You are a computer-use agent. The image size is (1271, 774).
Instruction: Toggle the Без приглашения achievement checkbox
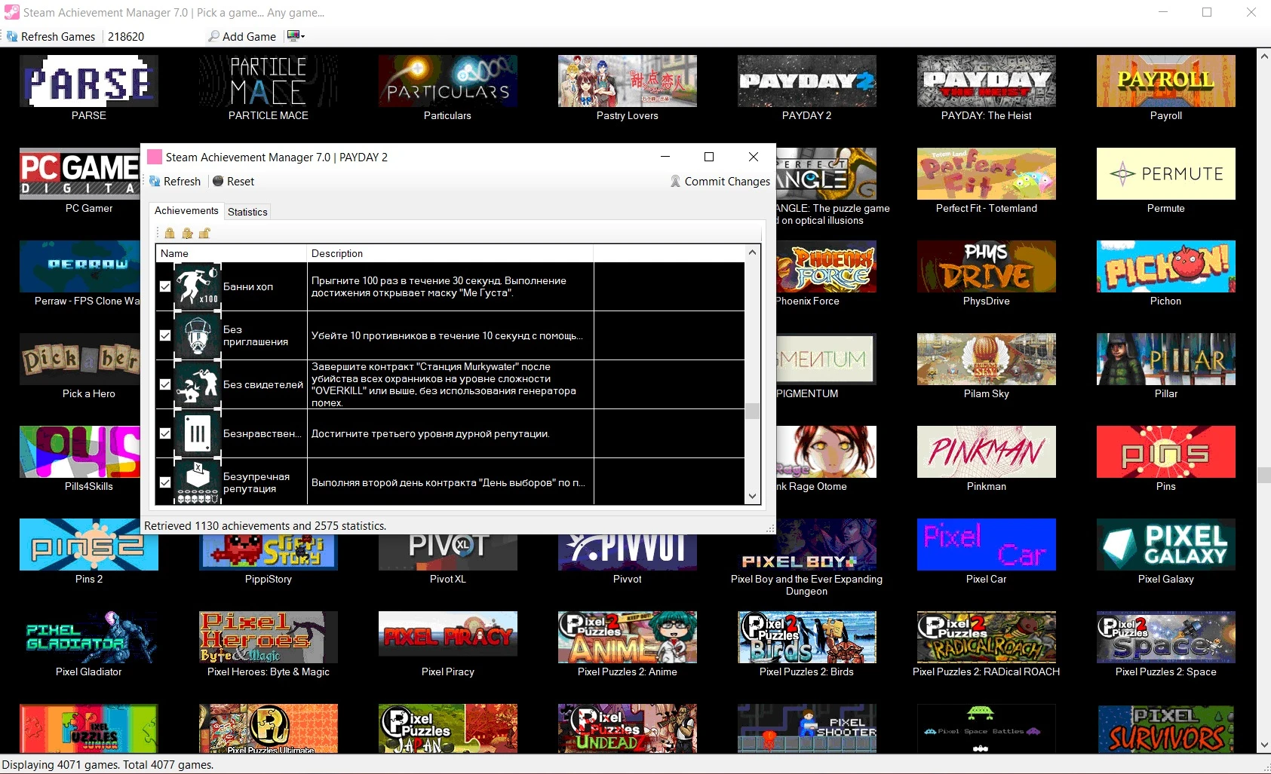tap(165, 335)
